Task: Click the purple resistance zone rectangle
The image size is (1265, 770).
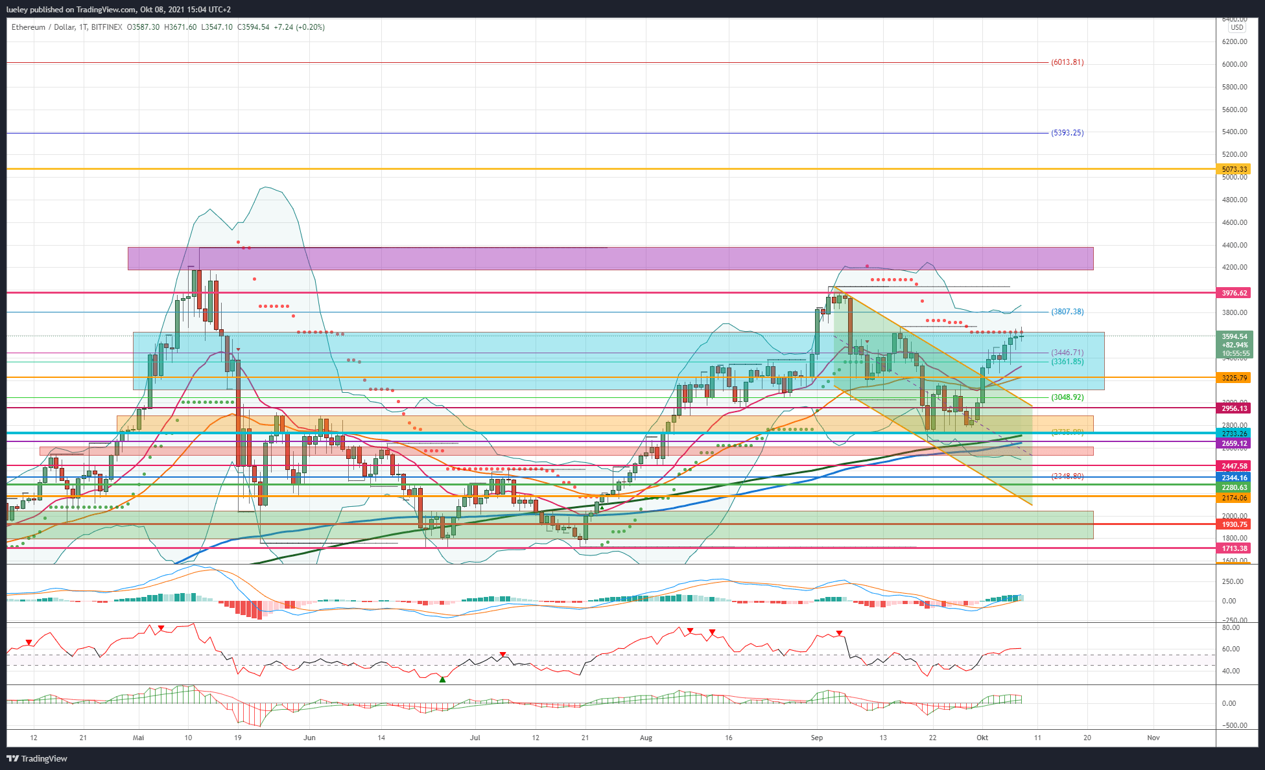Action: click(x=610, y=259)
